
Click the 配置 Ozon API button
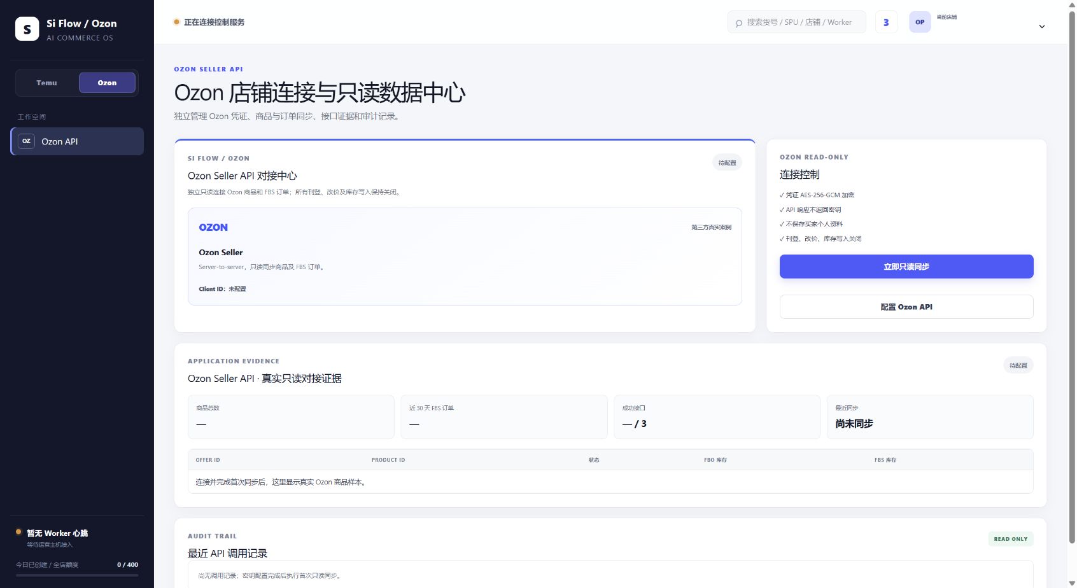pyautogui.click(x=906, y=307)
